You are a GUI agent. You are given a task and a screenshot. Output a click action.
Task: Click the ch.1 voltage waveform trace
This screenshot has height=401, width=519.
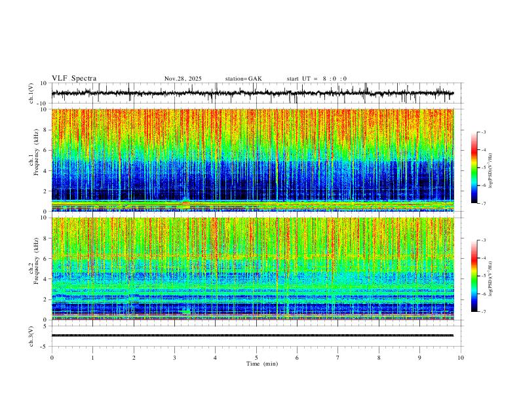click(x=252, y=93)
